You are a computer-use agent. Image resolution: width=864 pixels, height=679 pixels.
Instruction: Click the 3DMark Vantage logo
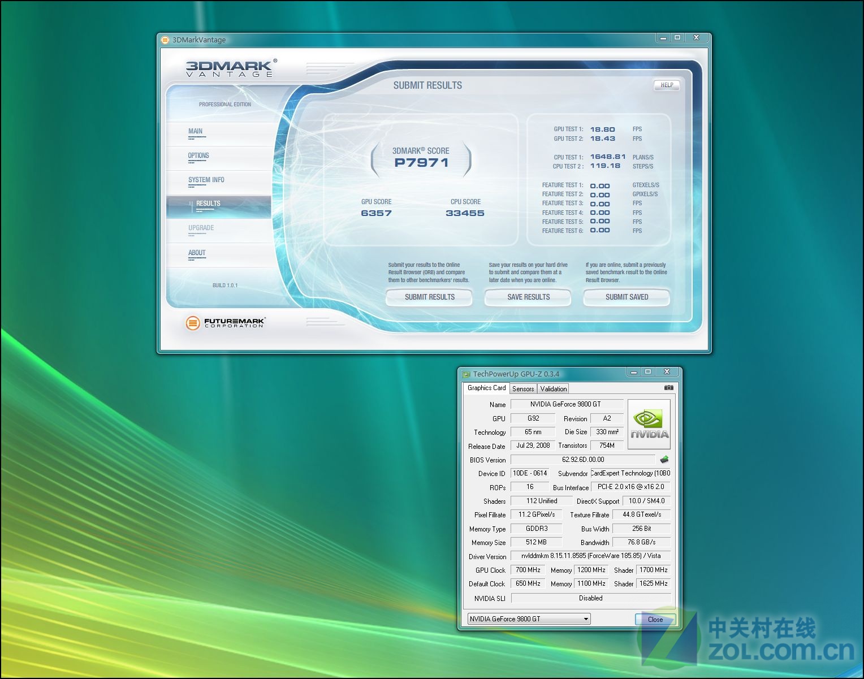click(232, 68)
